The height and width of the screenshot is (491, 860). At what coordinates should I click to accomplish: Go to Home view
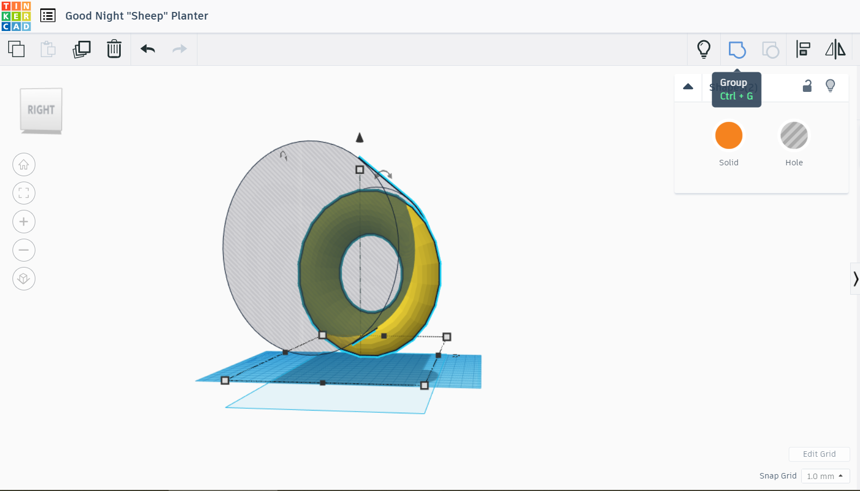coord(24,165)
